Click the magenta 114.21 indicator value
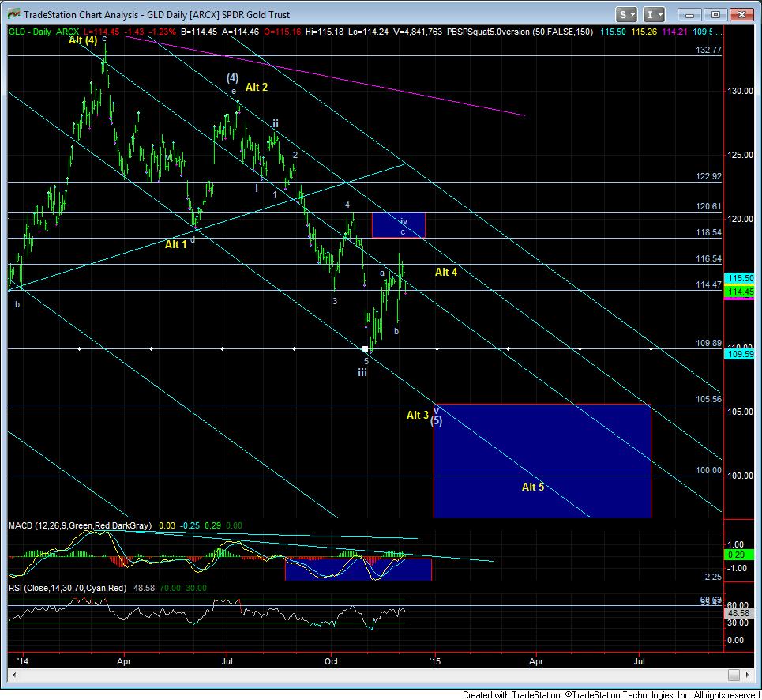The height and width of the screenshot is (700, 762). (x=675, y=32)
